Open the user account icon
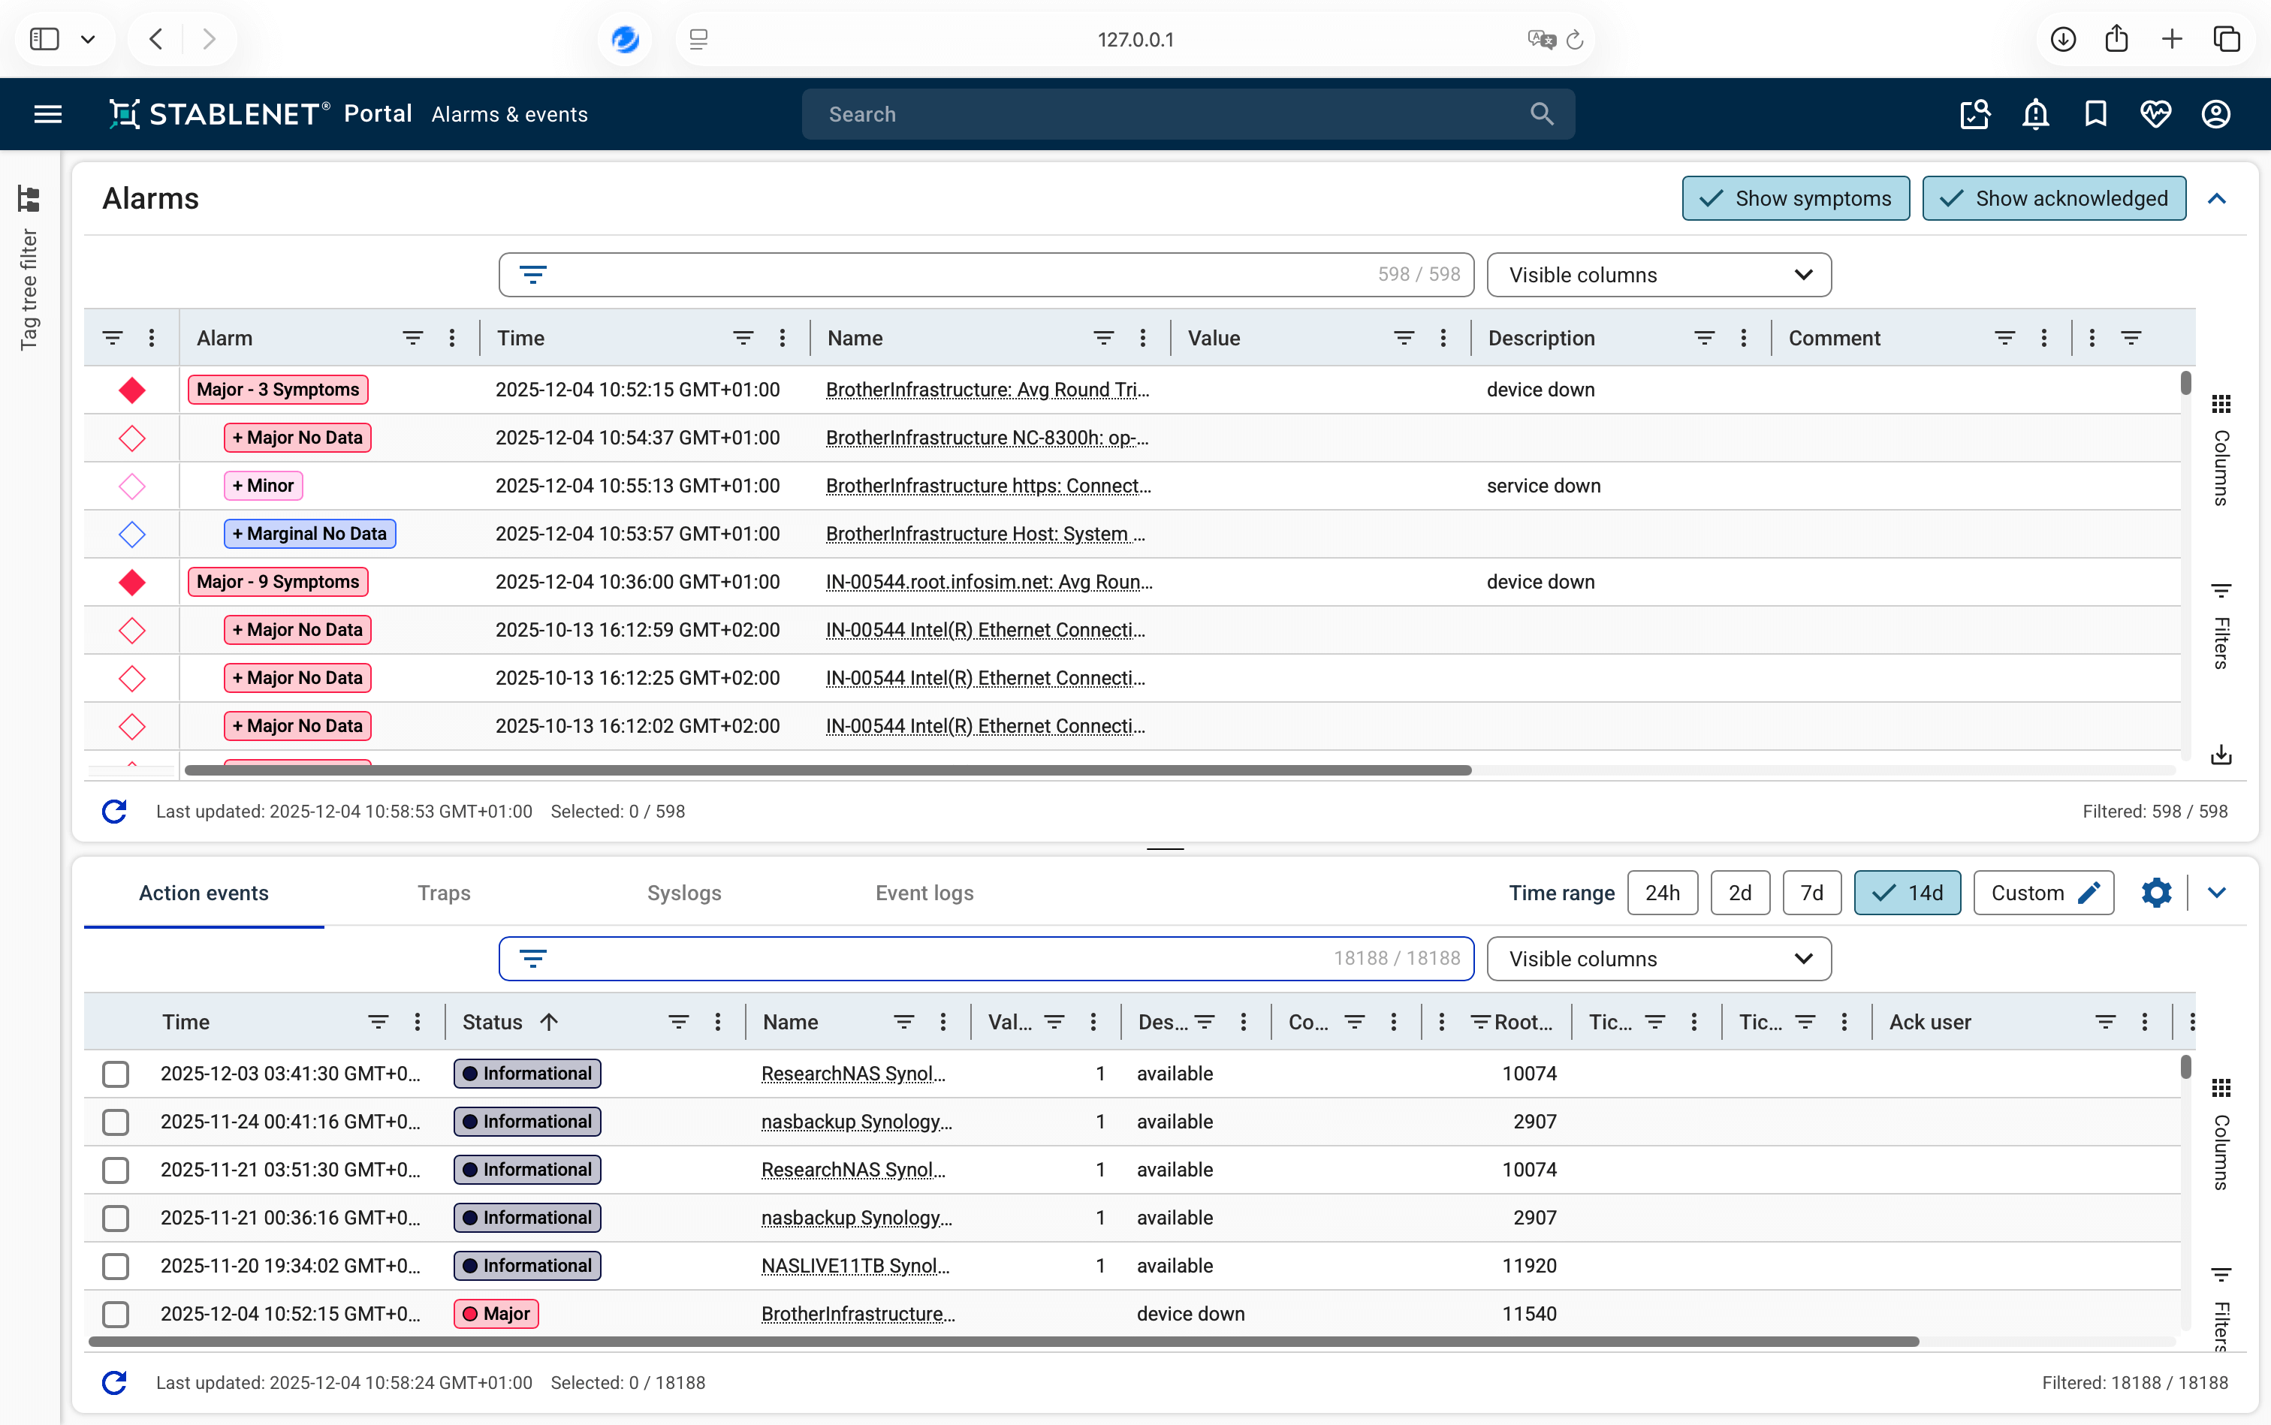This screenshot has height=1425, width=2271. [2215, 114]
